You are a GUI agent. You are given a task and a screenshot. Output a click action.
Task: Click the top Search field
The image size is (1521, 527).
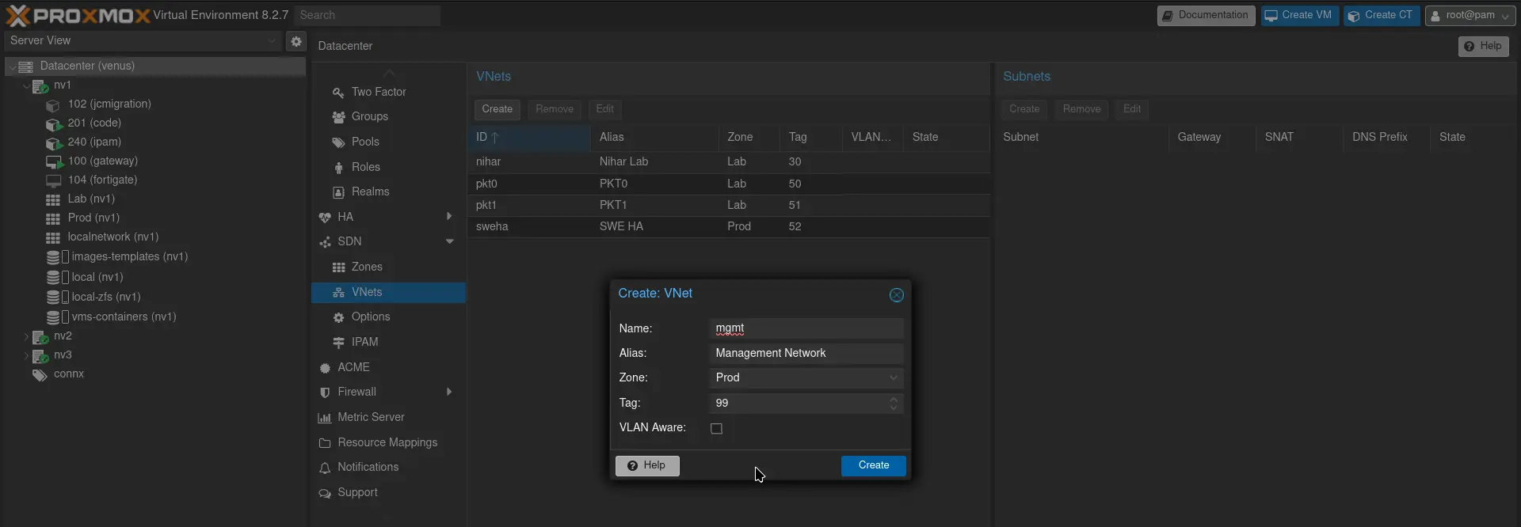367,15
